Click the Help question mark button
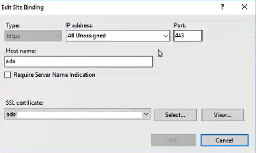The height and width of the screenshot is (153, 256). (222, 7)
